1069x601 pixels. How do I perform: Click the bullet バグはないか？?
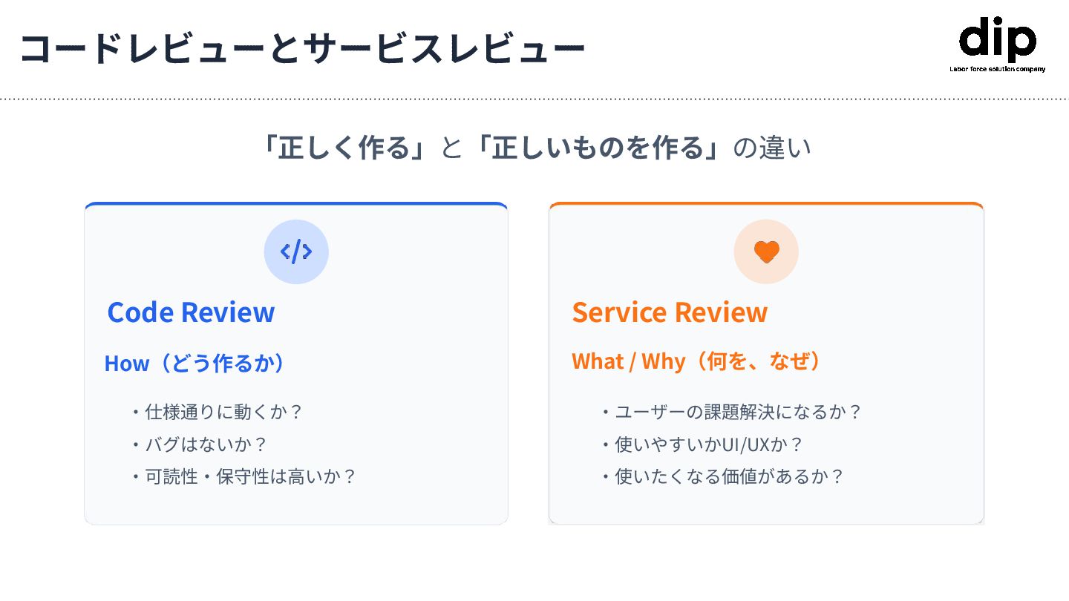click(x=198, y=444)
